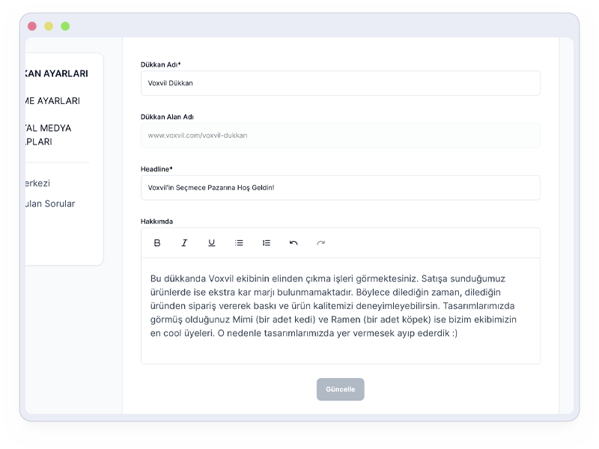Insert a bulleted list in editor

[239, 242]
